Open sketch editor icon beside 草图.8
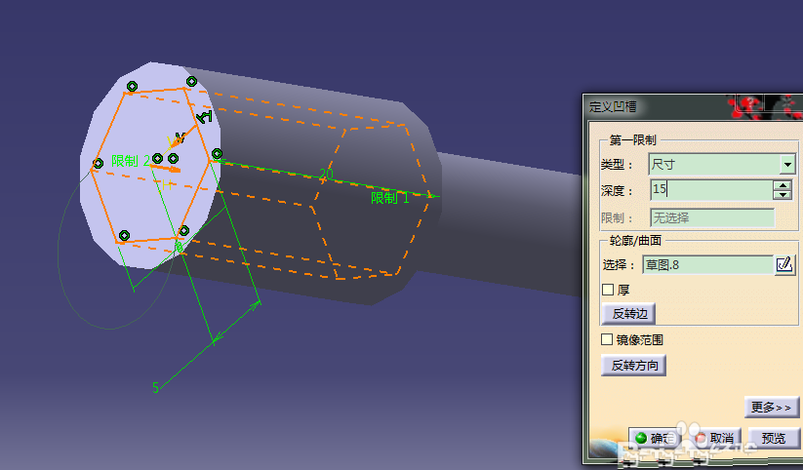The image size is (803, 470). click(x=784, y=264)
